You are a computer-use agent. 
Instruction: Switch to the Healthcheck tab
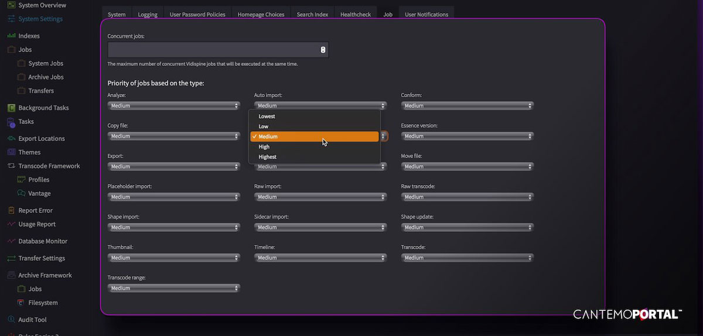tap(355, 14)
